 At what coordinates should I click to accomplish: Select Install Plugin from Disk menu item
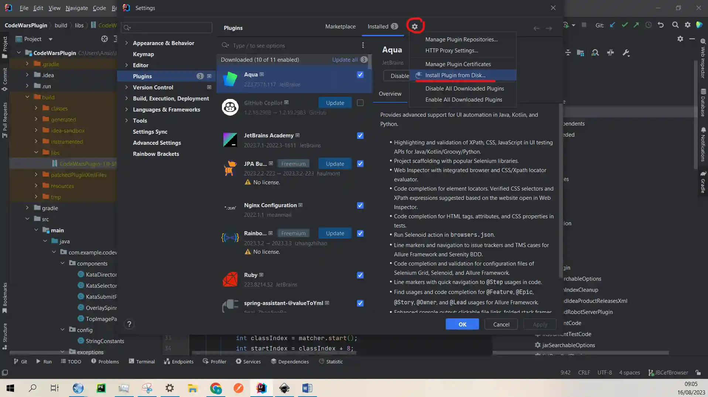[x=455, y=75]
